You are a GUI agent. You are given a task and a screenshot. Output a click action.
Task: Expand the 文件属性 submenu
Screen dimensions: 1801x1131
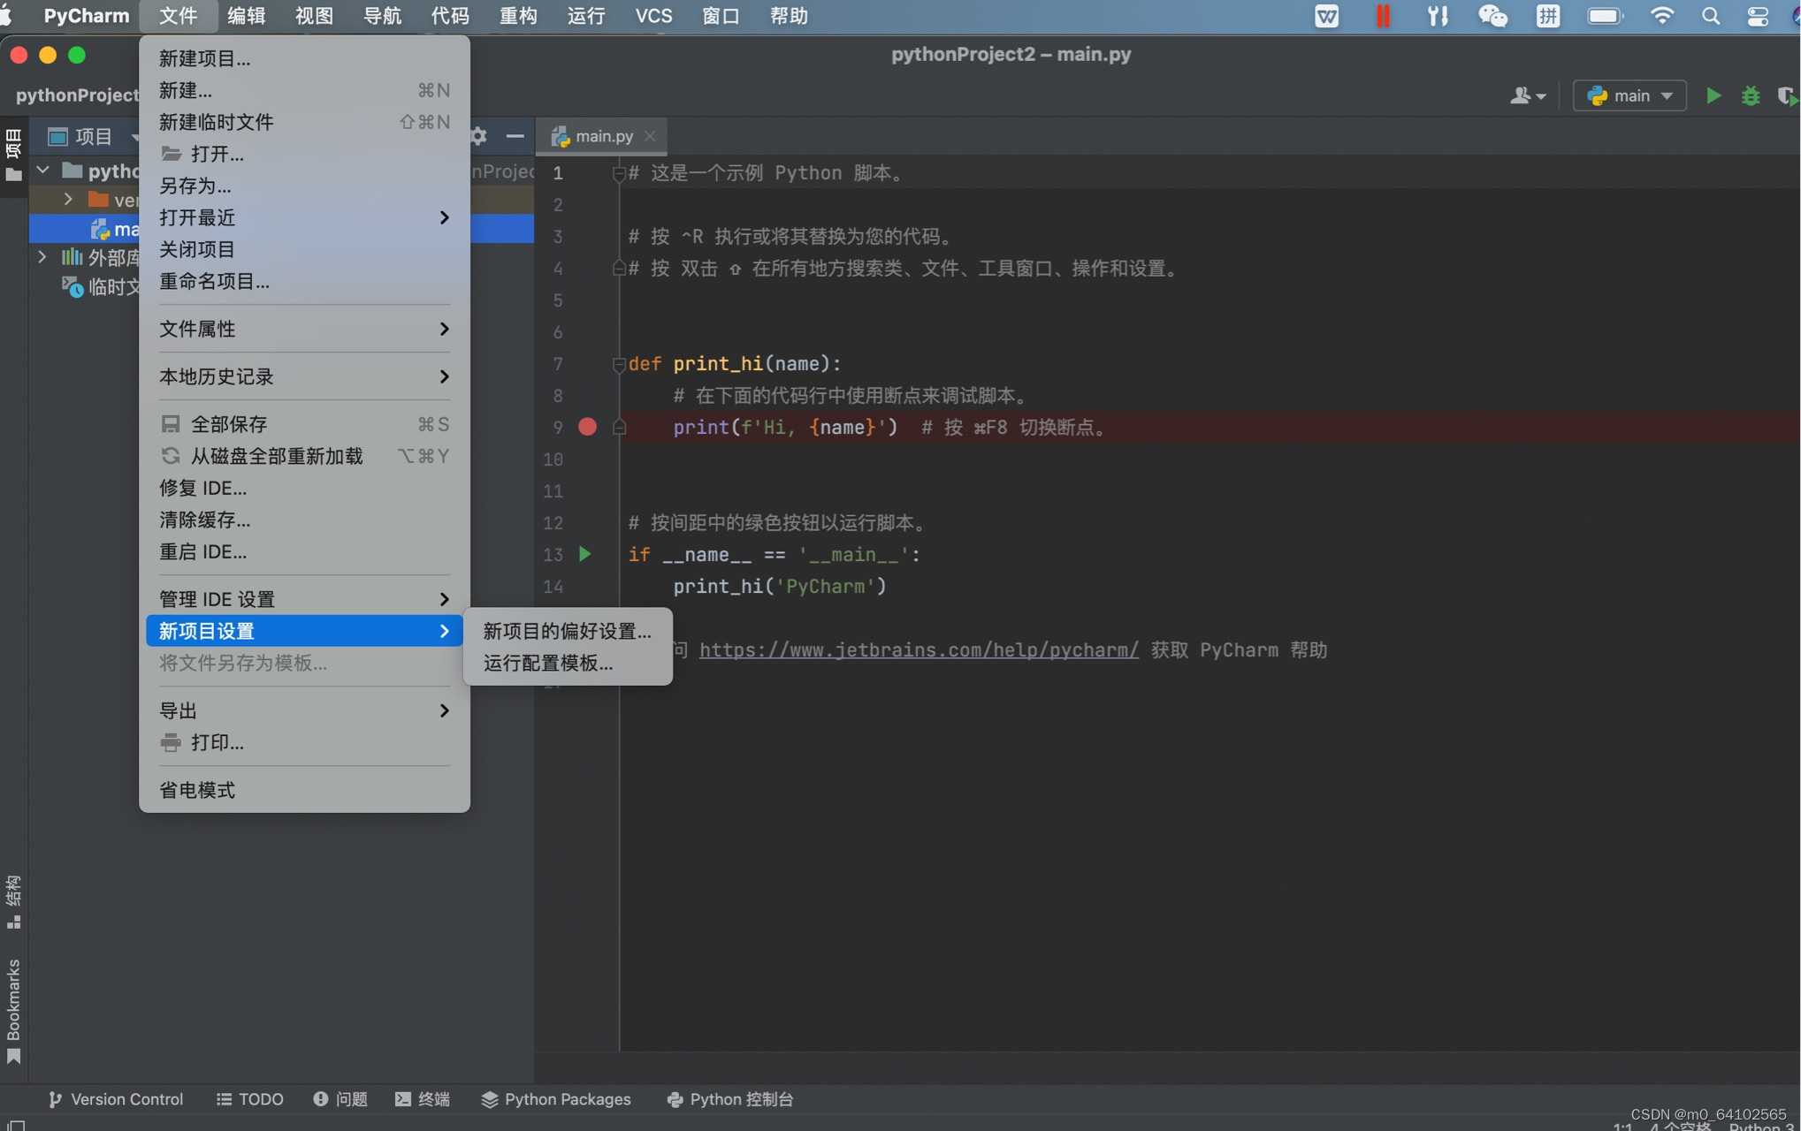click(x=304, y=329)
